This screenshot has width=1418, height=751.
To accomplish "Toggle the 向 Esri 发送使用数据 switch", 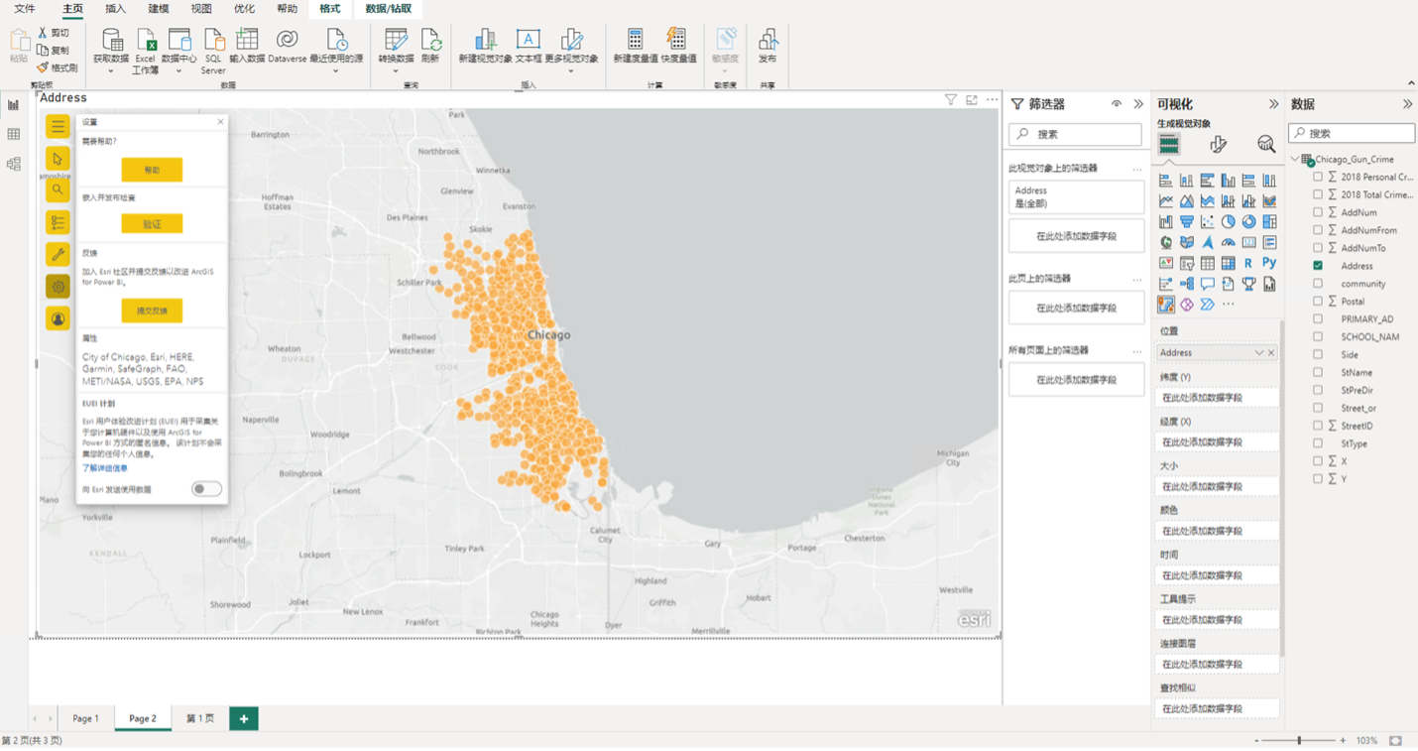I will (x=206, y=488).
